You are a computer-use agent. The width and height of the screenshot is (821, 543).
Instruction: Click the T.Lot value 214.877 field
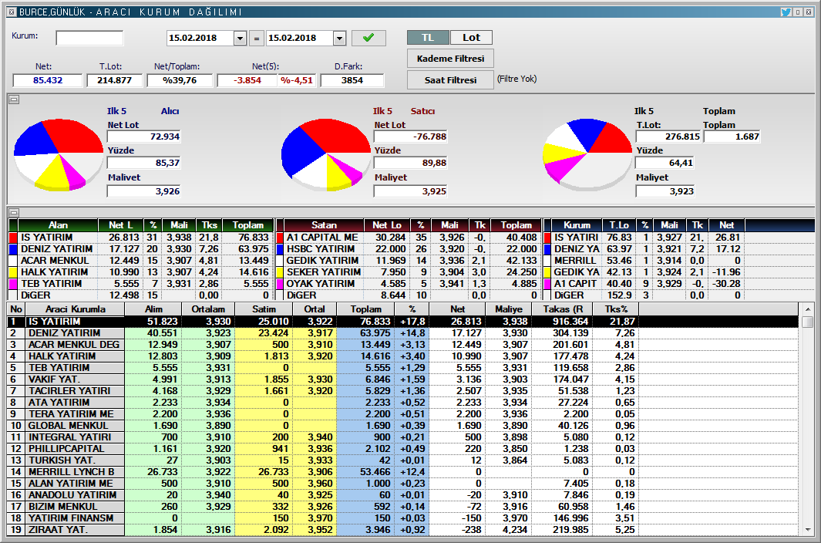pyautogui.click(x=115, y=80)
